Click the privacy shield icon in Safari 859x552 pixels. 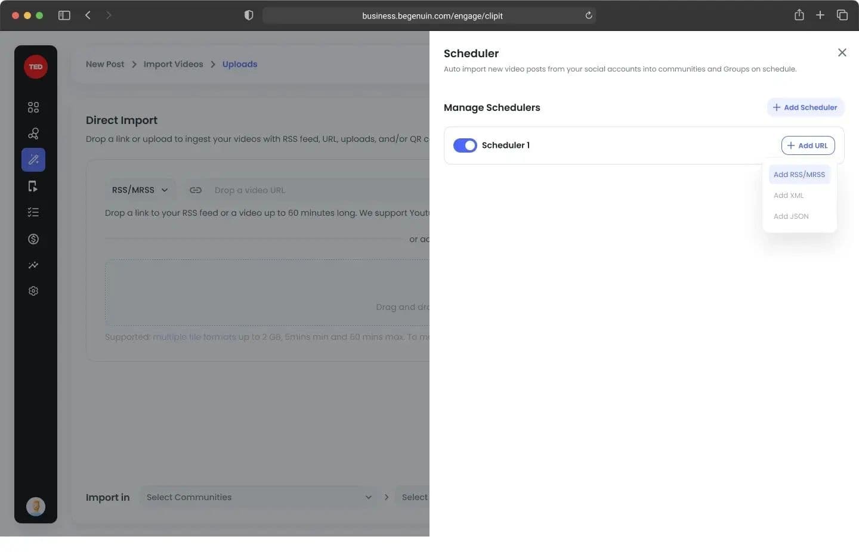pos(249,15)
